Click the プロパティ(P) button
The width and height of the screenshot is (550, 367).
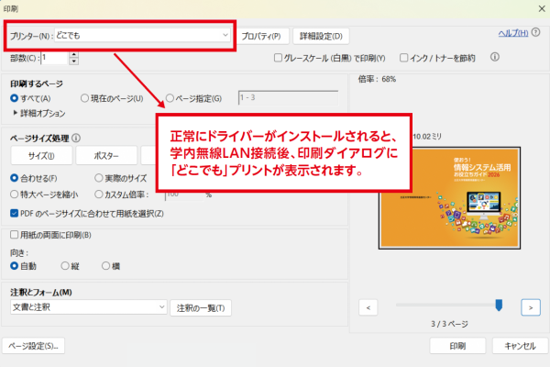click(261, 37)
